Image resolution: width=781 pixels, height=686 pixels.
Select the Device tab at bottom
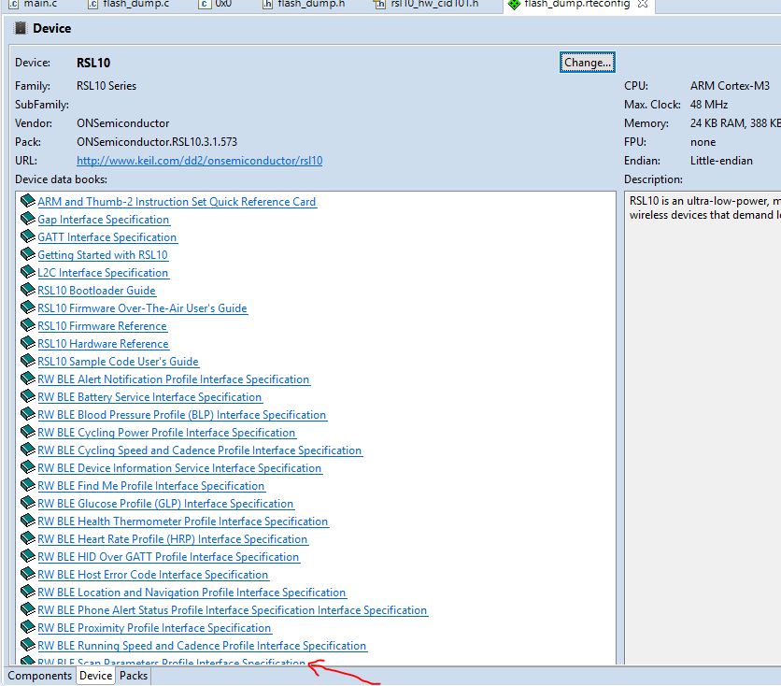(95, 676)
